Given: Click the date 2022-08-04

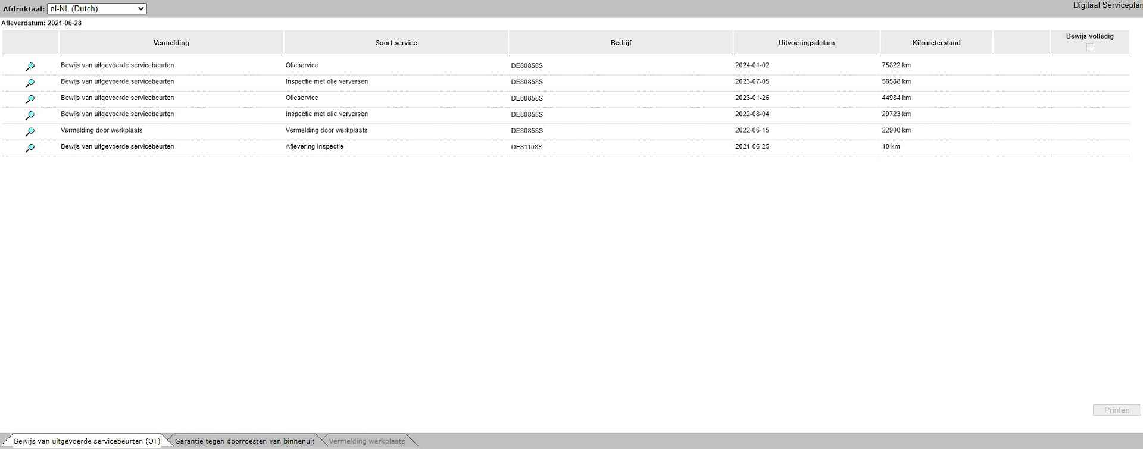Looking at the screenshot, I should (752, 114).
